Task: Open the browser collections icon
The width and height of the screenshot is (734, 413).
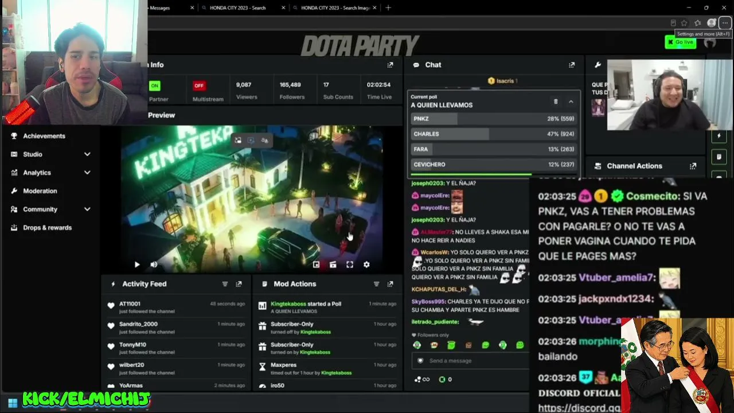Action: (697, 23)
